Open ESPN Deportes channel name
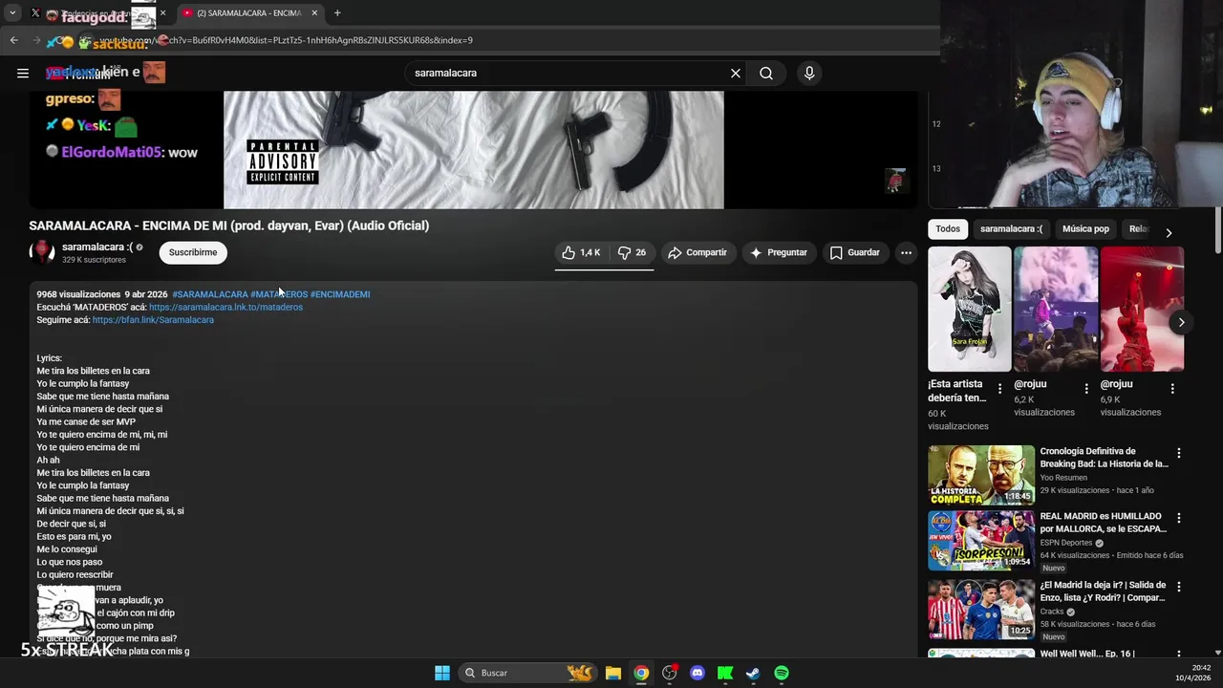This screenshot has height=688, width=1223. [1066, 543]
